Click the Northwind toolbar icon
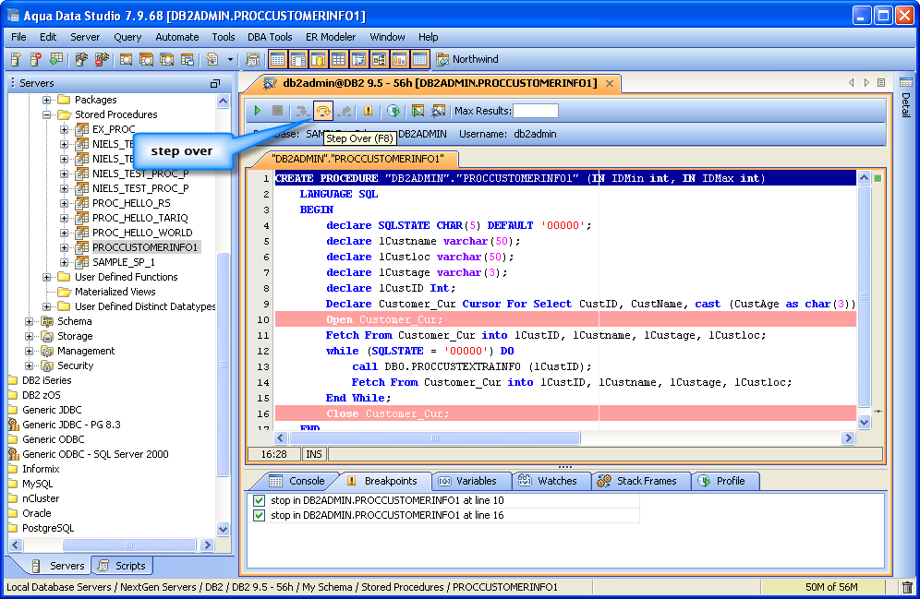This screenshot has width=920, height=599. pos(442,59)
